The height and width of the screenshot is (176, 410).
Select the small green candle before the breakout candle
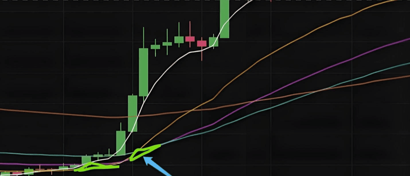tap(214, 42)
